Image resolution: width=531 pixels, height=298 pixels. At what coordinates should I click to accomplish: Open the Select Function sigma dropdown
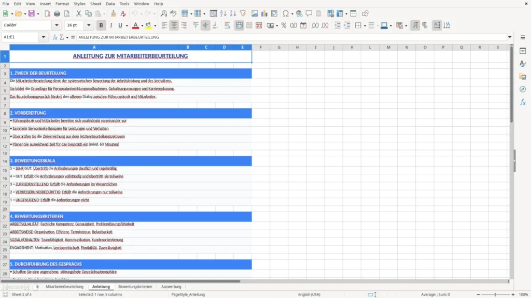coord(67,37)
